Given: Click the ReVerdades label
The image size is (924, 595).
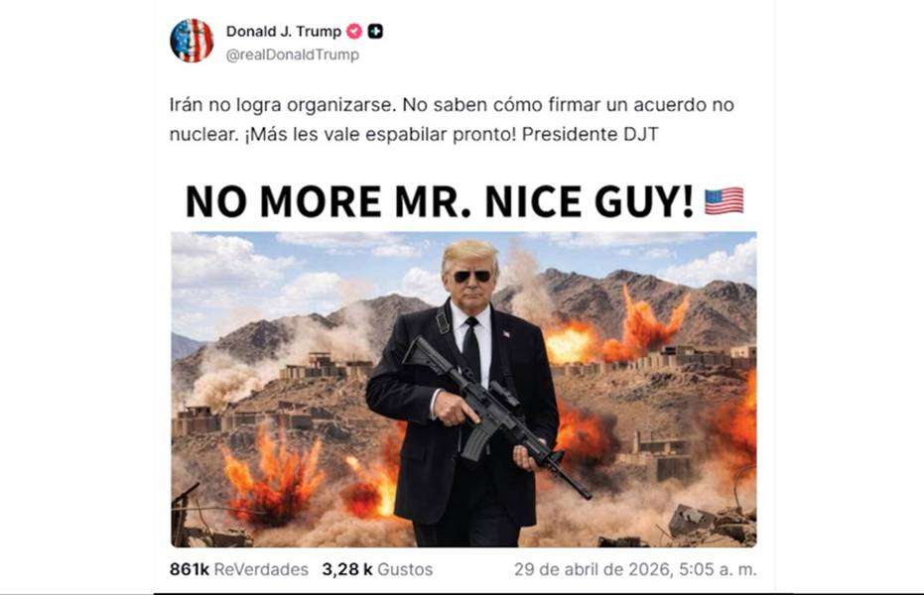Looking at the screenshot, I should click(x=261, y=569).
